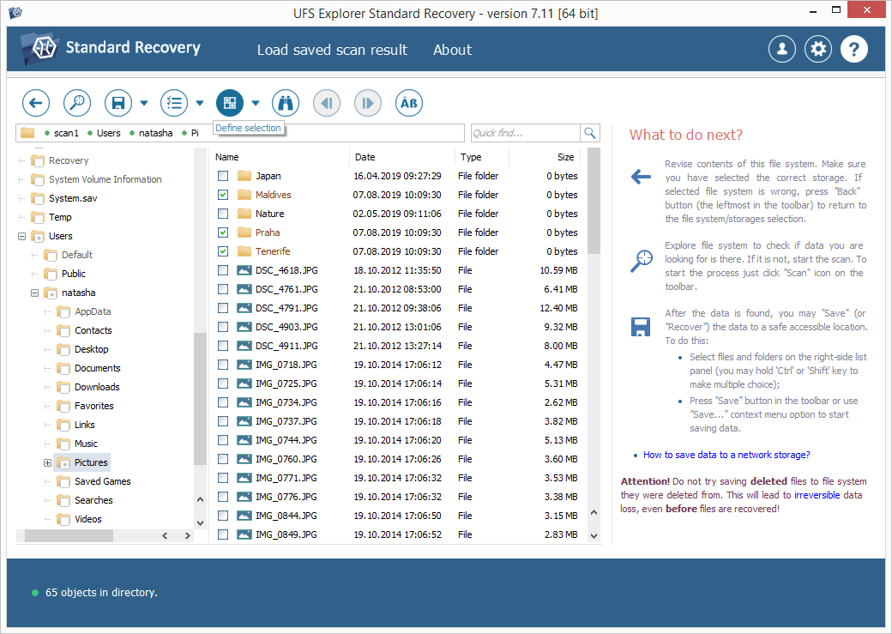Check the DSC_4761.JPG checkbox
This screenshot has height=634, width=892.
coord(223,289)
